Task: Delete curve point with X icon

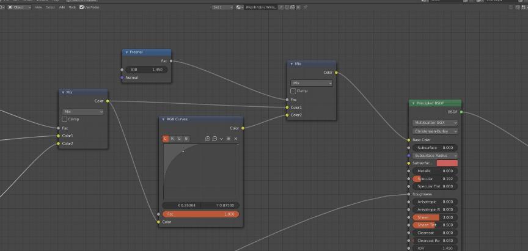Action: [236, 139]
